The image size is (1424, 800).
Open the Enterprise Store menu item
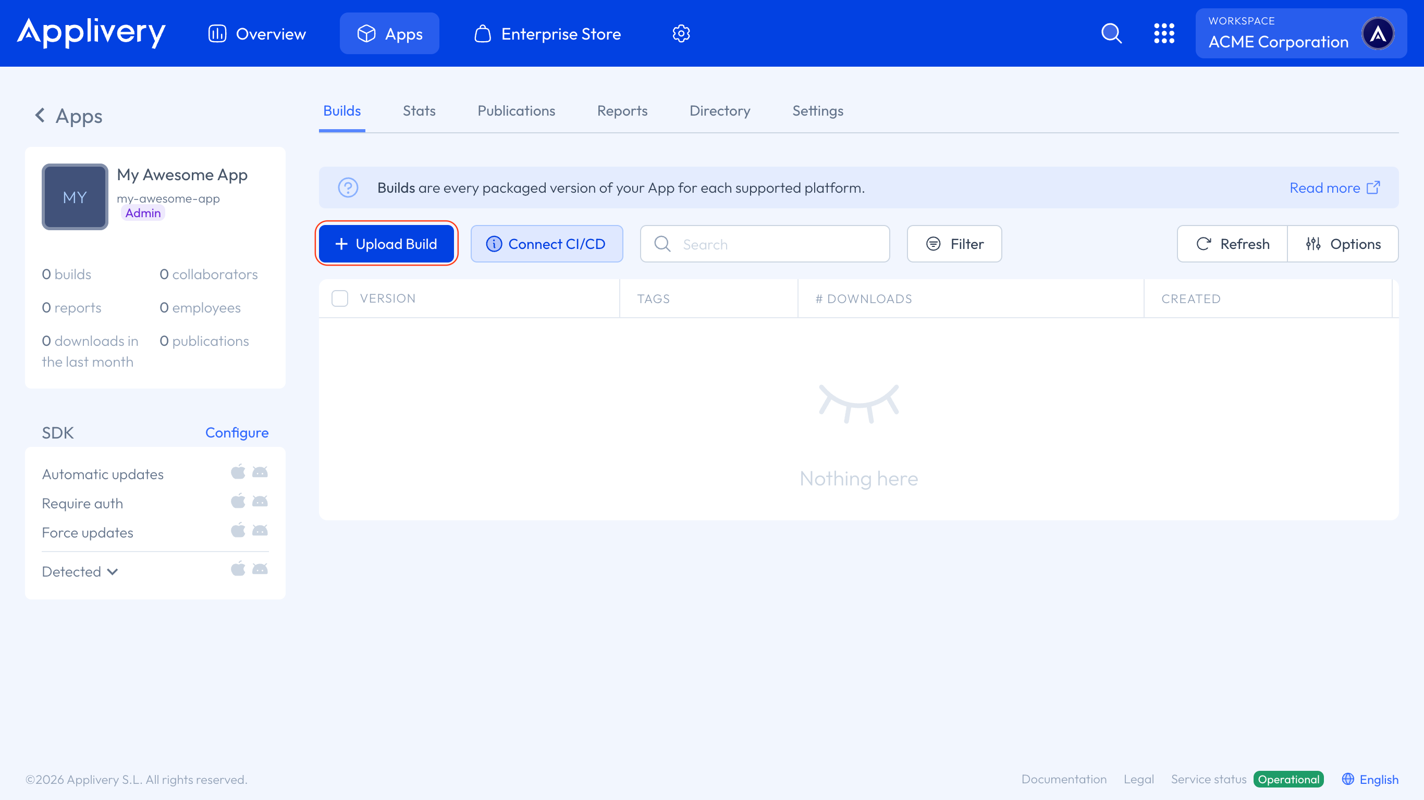click(548, 34)
